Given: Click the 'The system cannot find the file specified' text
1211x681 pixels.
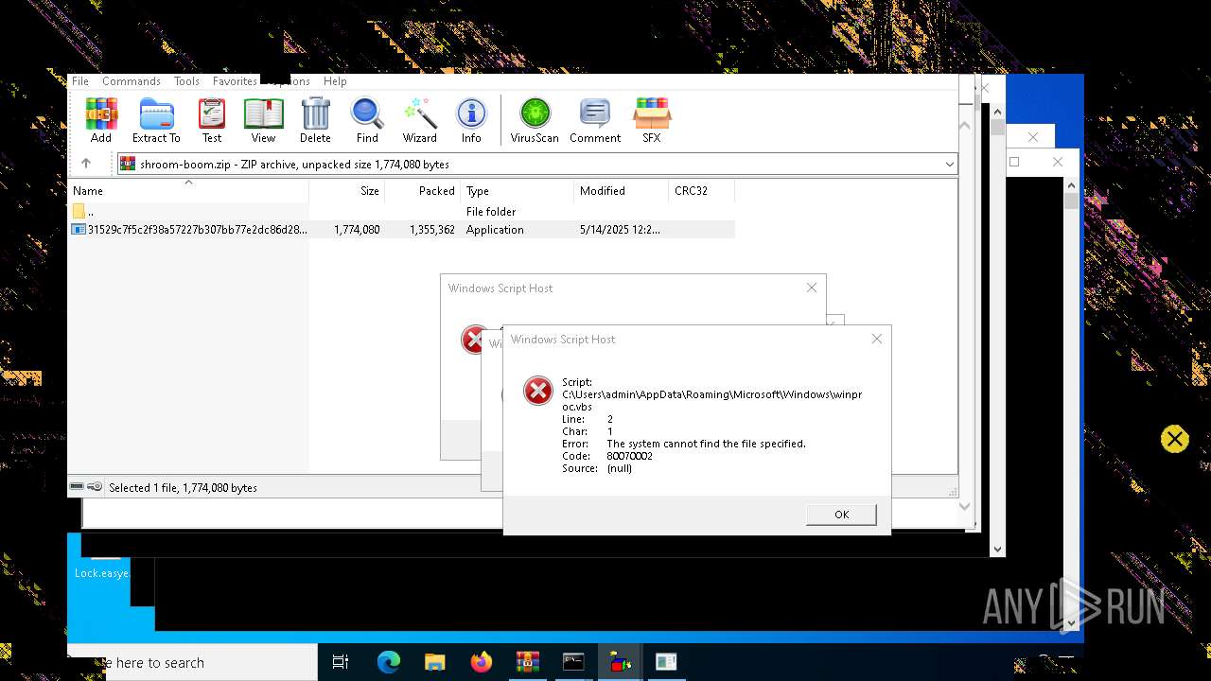Looking at the screenshot, I should coord(706,444).
